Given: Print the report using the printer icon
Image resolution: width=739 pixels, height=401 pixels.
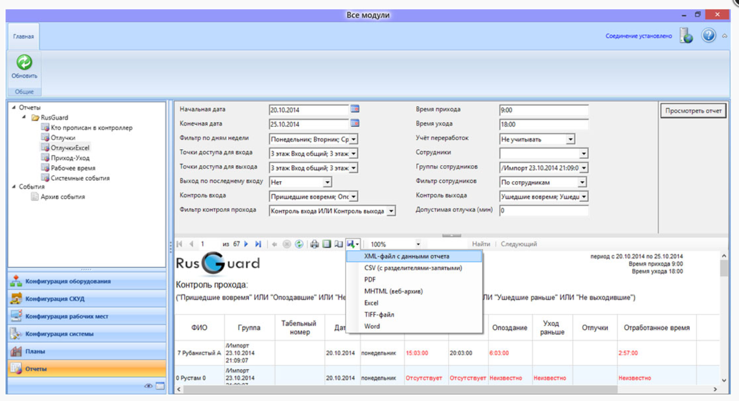Looking at the screenshot, I should pyautogui.click(x=314, y=244).
